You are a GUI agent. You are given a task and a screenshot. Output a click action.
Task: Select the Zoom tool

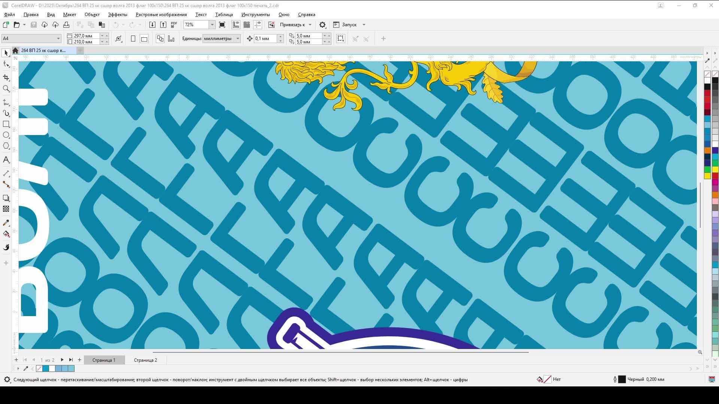point(6,89)
